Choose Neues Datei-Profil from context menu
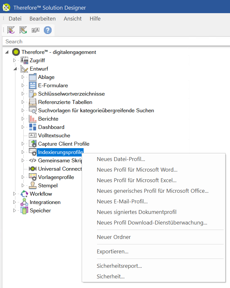The height and width of the screenshot is (288, 230). 153,159
